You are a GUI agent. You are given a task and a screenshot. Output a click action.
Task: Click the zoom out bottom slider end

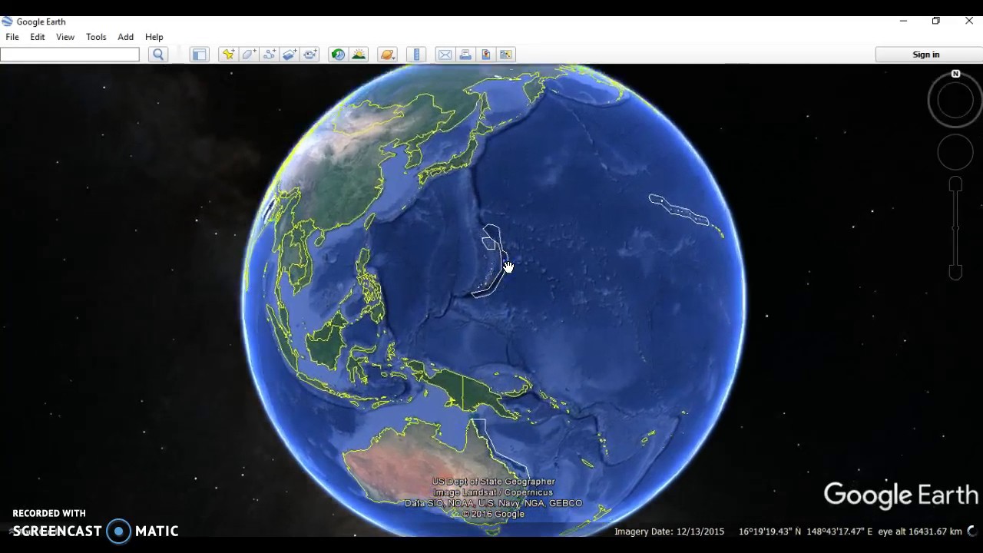click(x=955, y=272)
